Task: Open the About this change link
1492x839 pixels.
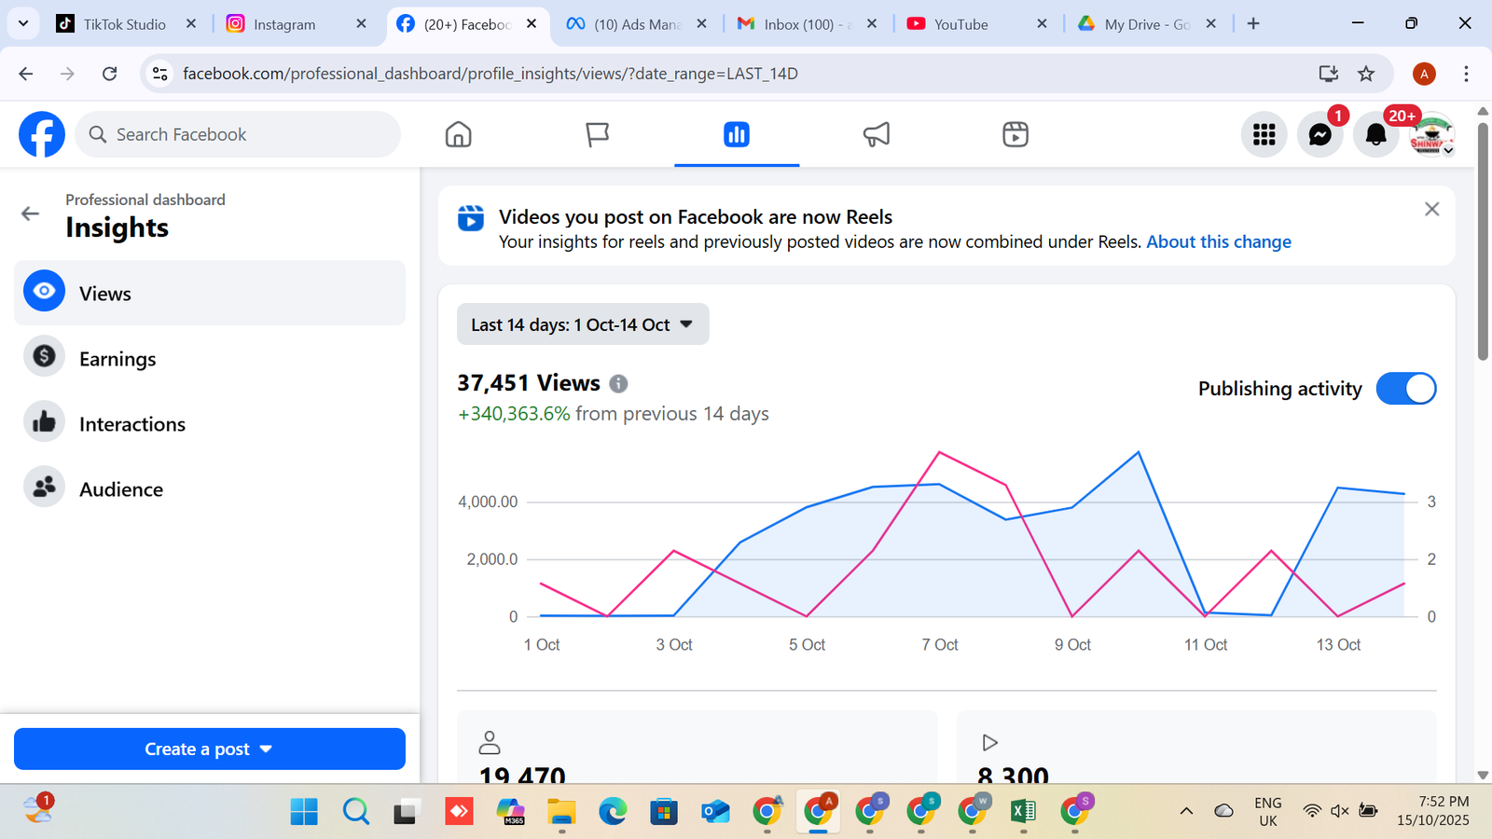Action: tap(1218, 241)
